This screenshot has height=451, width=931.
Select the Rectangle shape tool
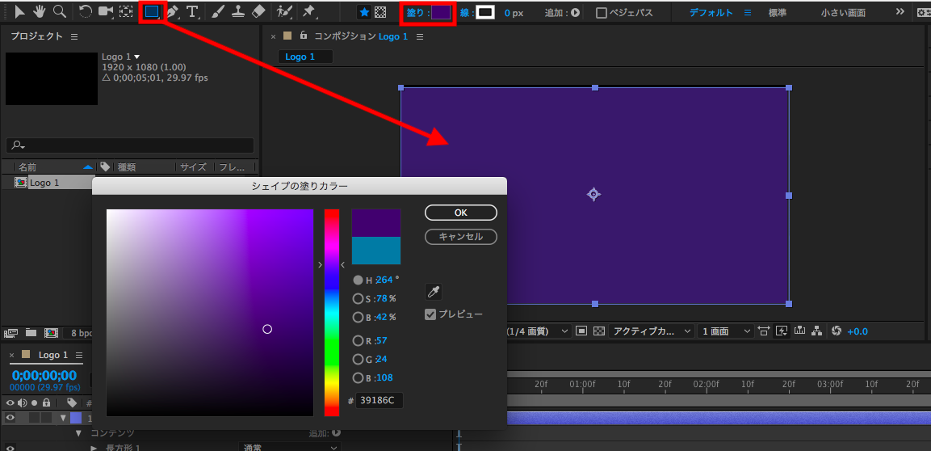152,11
